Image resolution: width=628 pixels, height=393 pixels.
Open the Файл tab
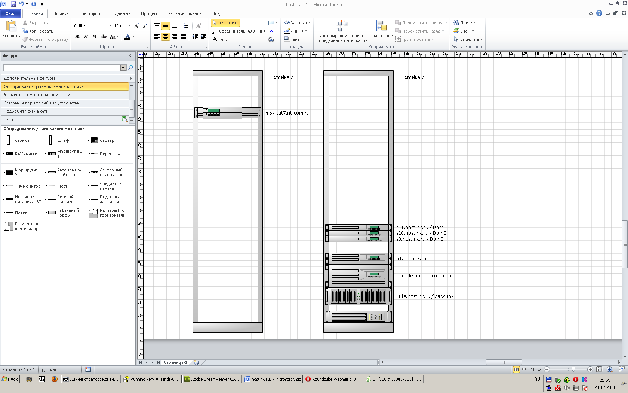point(10,13)
